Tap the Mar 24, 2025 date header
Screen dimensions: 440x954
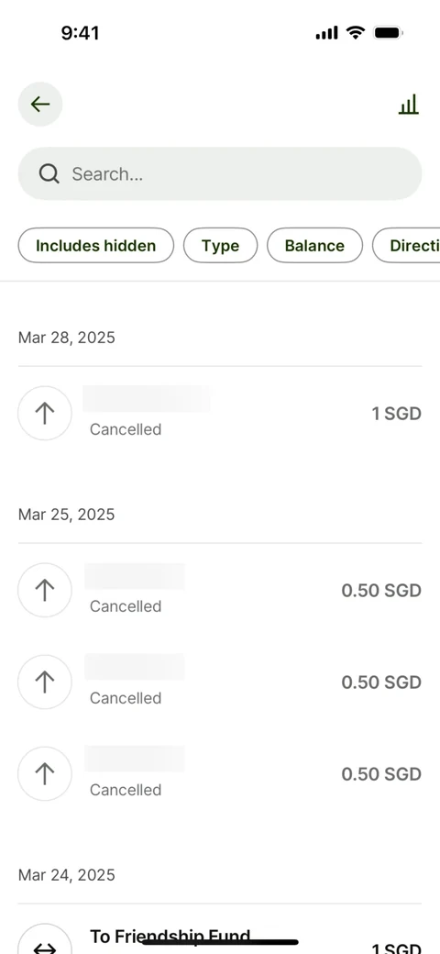pos(67,875)
